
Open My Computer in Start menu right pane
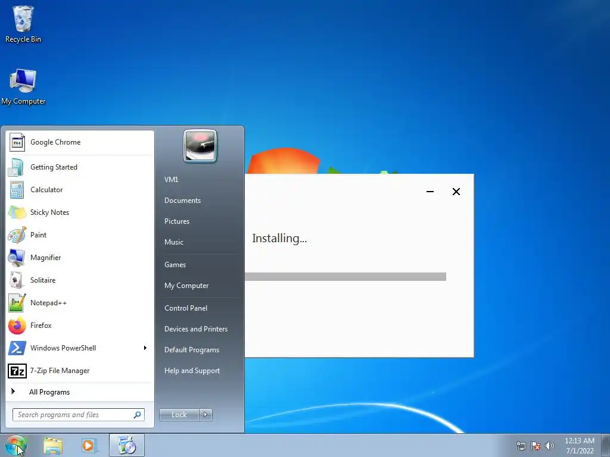point(186,286)
